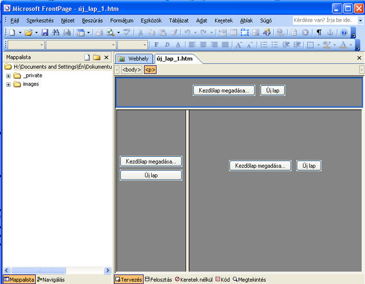
Task: Toggle underline with the A button
Action: 178,45
